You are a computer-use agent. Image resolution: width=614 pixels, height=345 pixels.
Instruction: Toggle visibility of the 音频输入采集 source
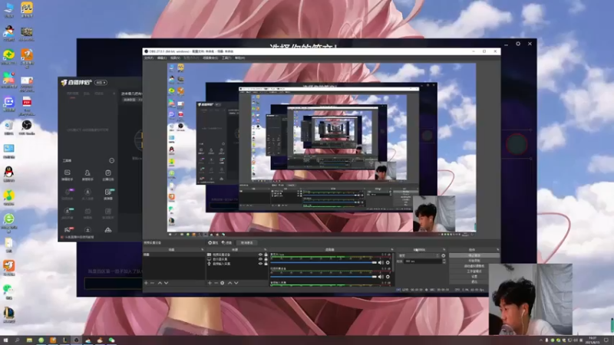260,264
